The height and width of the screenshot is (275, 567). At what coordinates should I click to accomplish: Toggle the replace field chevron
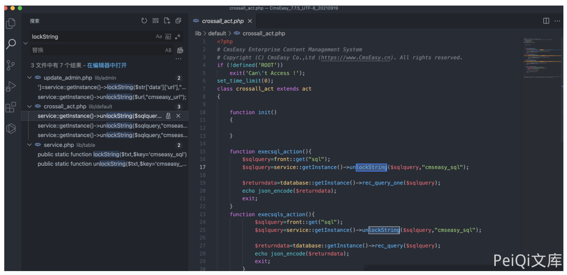[26, 43]
